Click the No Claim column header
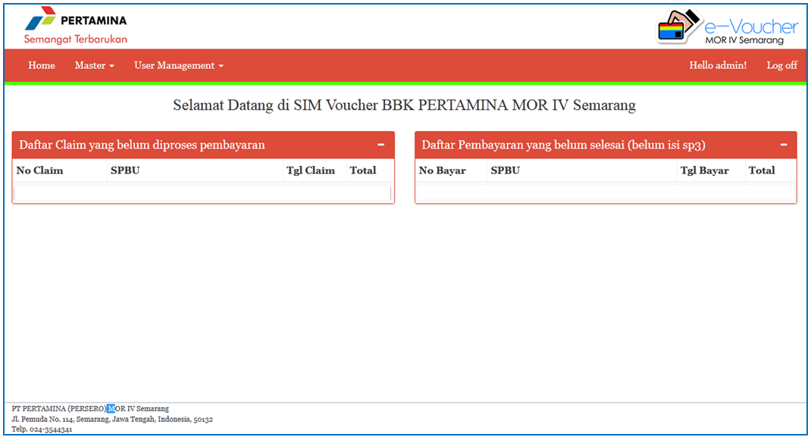 point(39,170)
